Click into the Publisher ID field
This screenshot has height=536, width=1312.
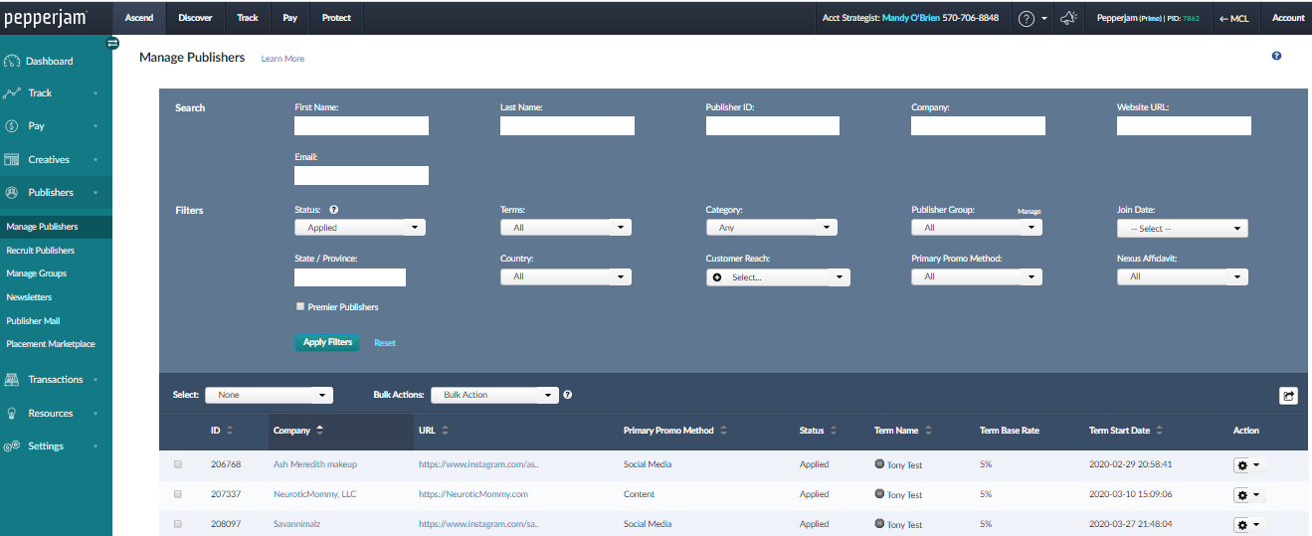click(x=773, y=125)
